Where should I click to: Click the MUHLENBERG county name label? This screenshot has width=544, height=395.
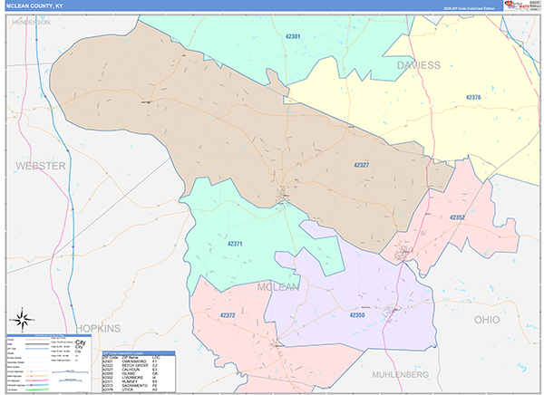point(401,375)
